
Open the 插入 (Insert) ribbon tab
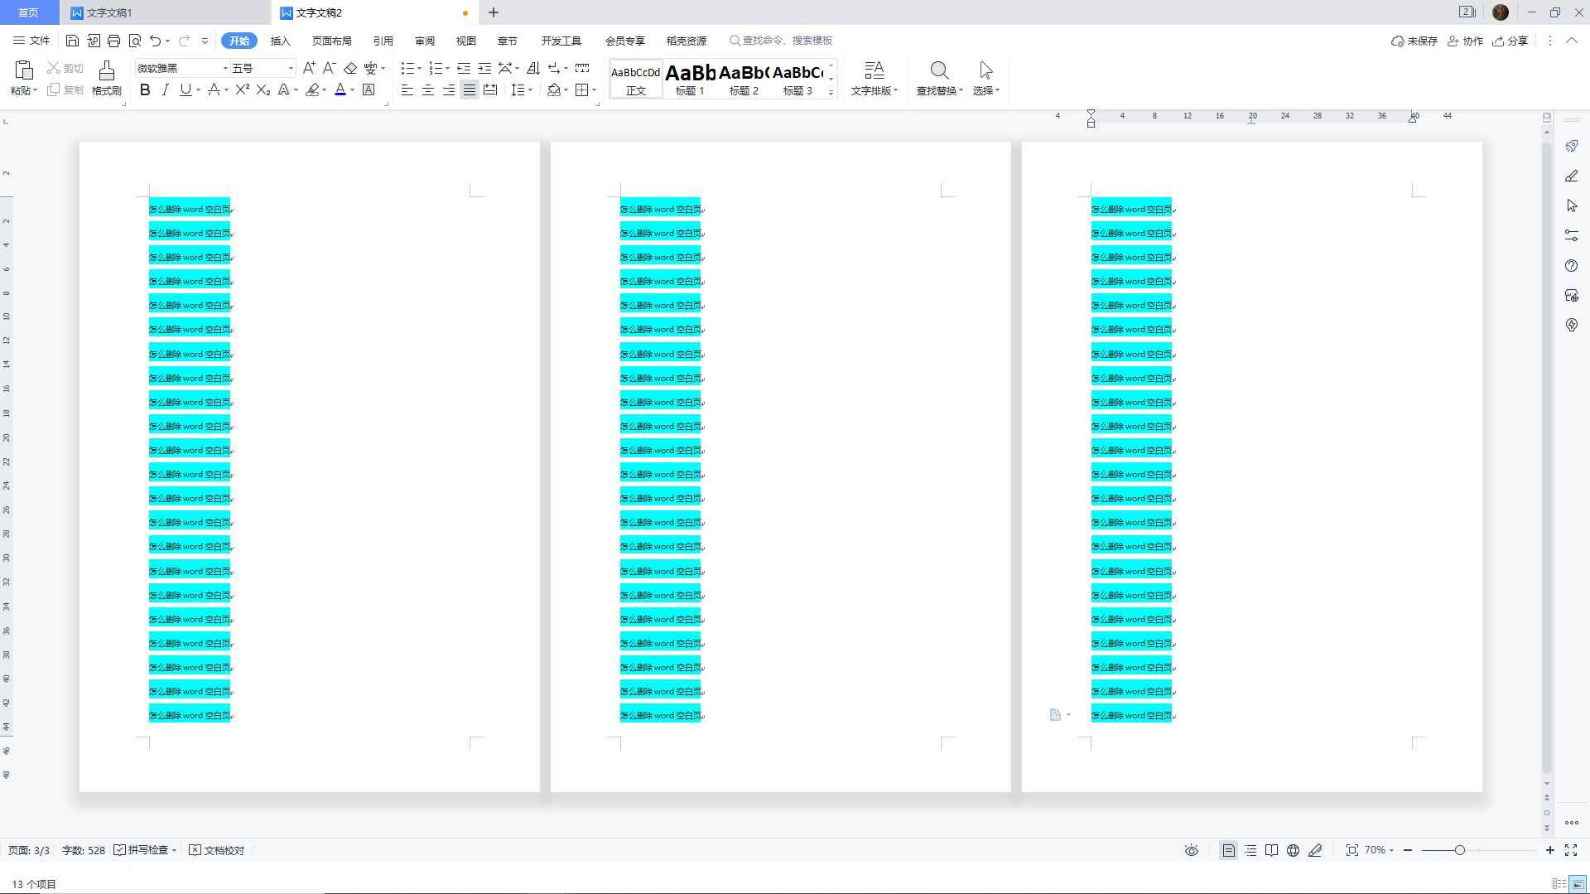pos(280,41)
